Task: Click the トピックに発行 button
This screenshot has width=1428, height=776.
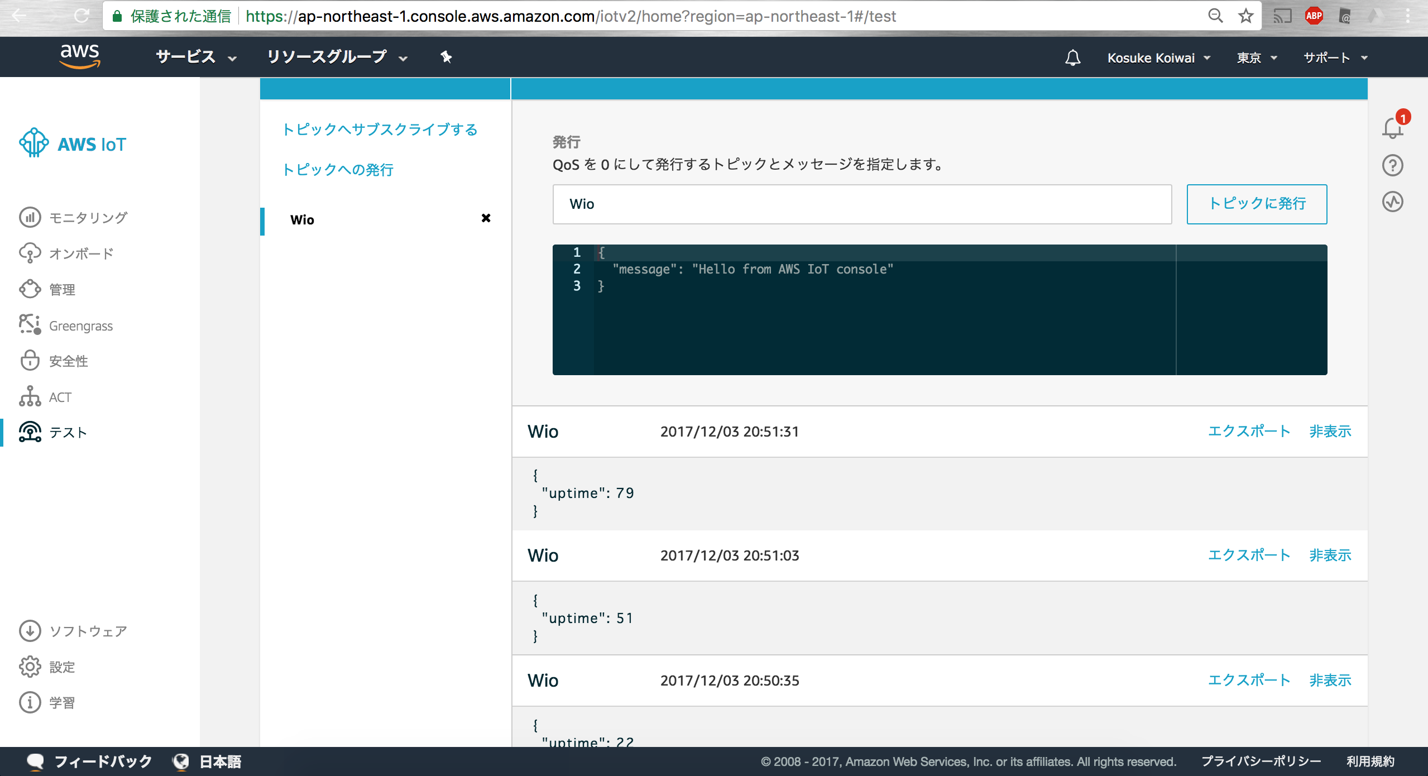Action: click(1257, 204)
